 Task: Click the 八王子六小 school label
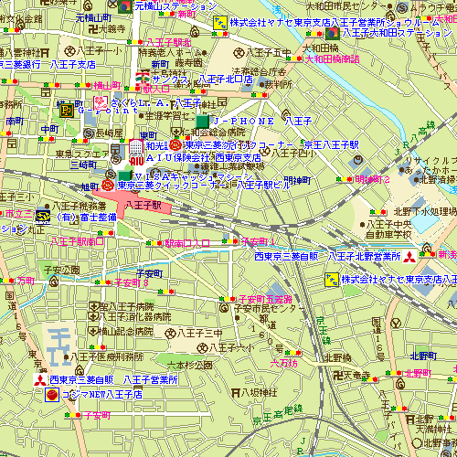tap(231, 347)
